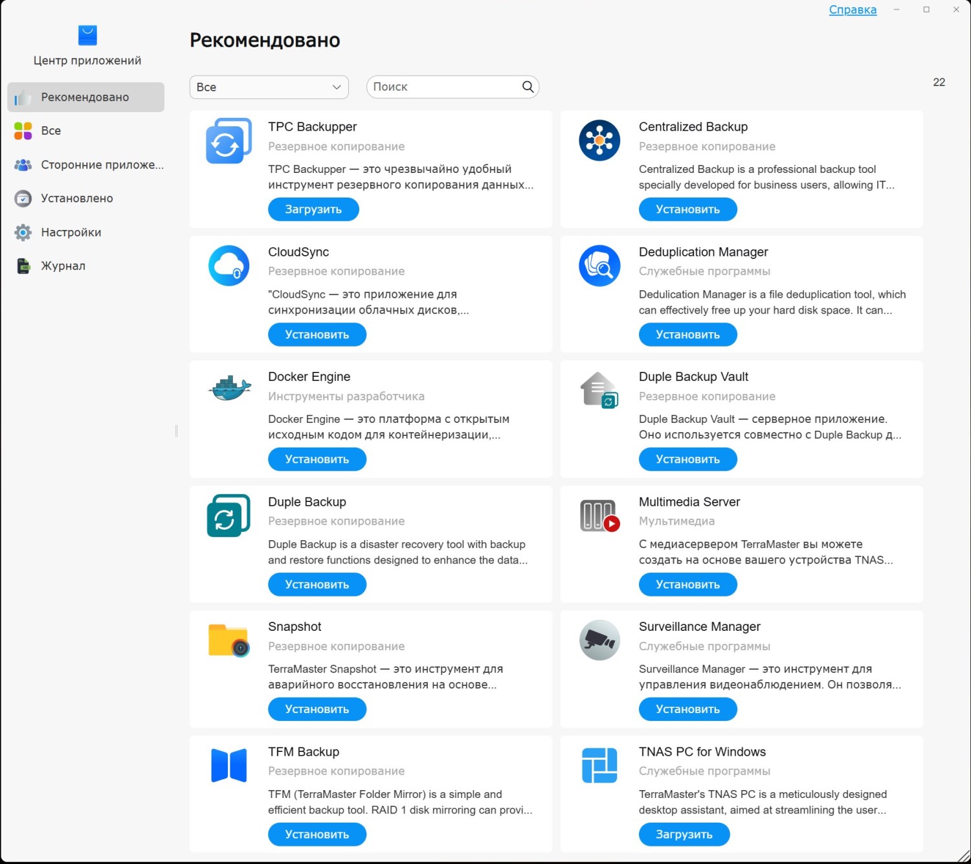The image size is (971, 864).
Task: Click Установить for Centralized Backup
Action: [688, 209]
